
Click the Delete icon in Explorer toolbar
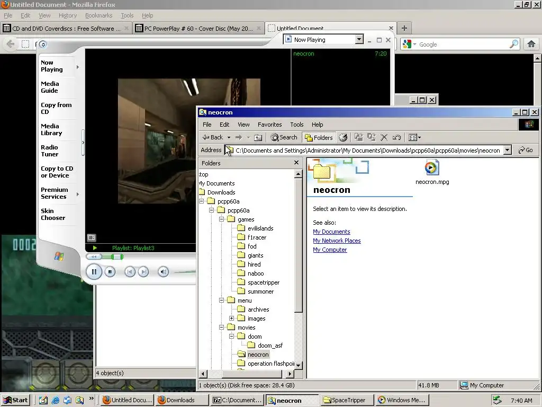pyautogui.click(x=384, y=137)
